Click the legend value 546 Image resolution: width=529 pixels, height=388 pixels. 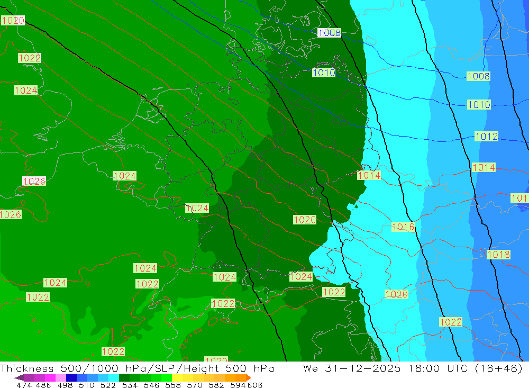tap(151, 385)
